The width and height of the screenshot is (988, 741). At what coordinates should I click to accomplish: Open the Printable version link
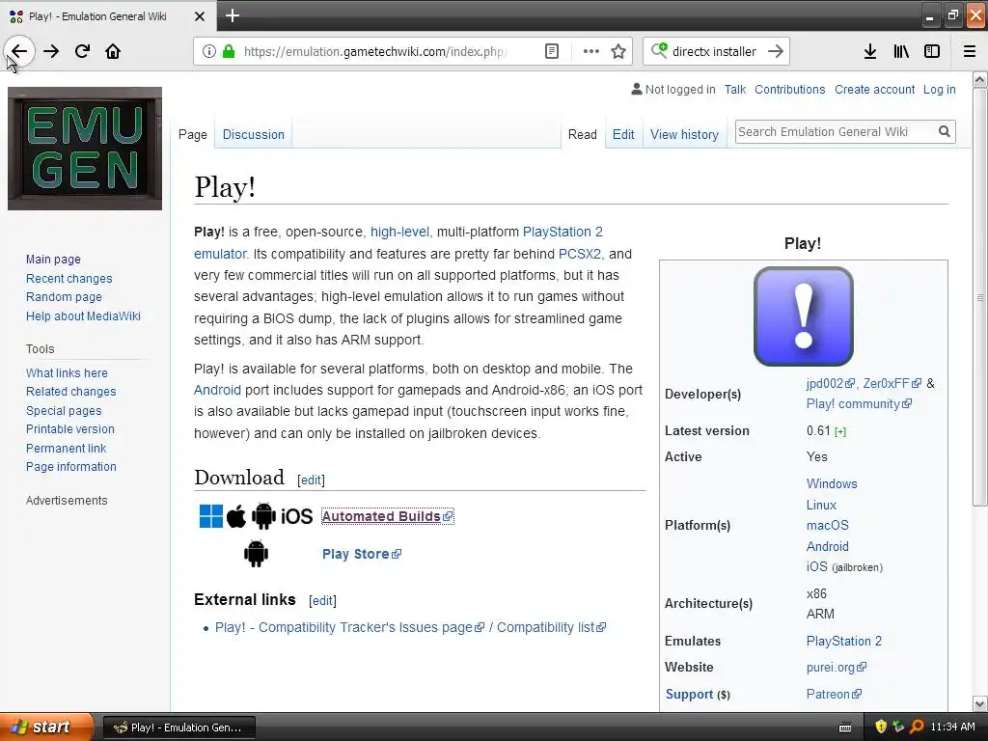click(x=69, y=429)
